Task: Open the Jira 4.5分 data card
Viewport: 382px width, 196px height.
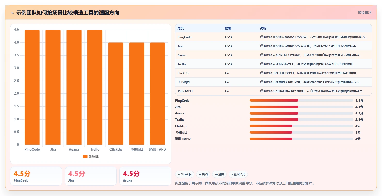Action: click(x=91, y=176)
